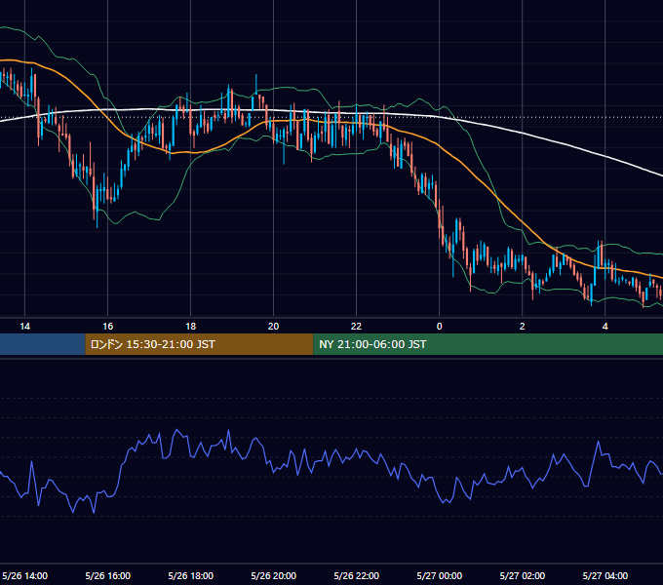The image size is (663, 585).
Task: Click the 2 hour label on price chart axis
Action: coord(523,327)
